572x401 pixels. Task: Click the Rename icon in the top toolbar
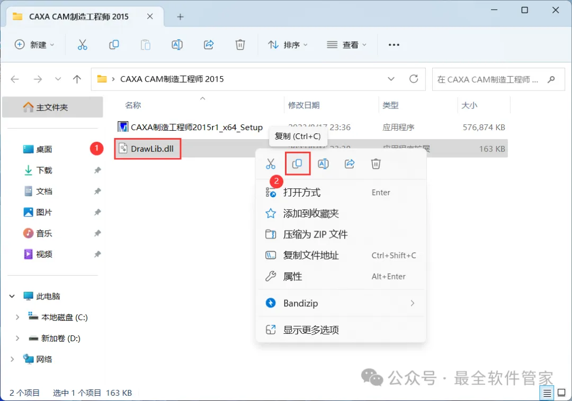tap(177, 45)
